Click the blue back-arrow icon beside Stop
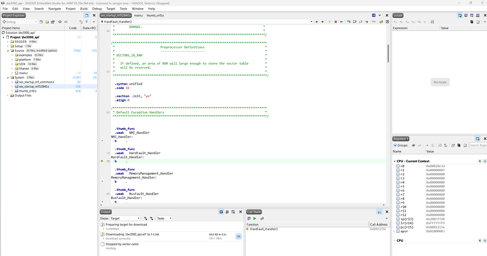This screenshot has height=256, width=487. point(341,22)
